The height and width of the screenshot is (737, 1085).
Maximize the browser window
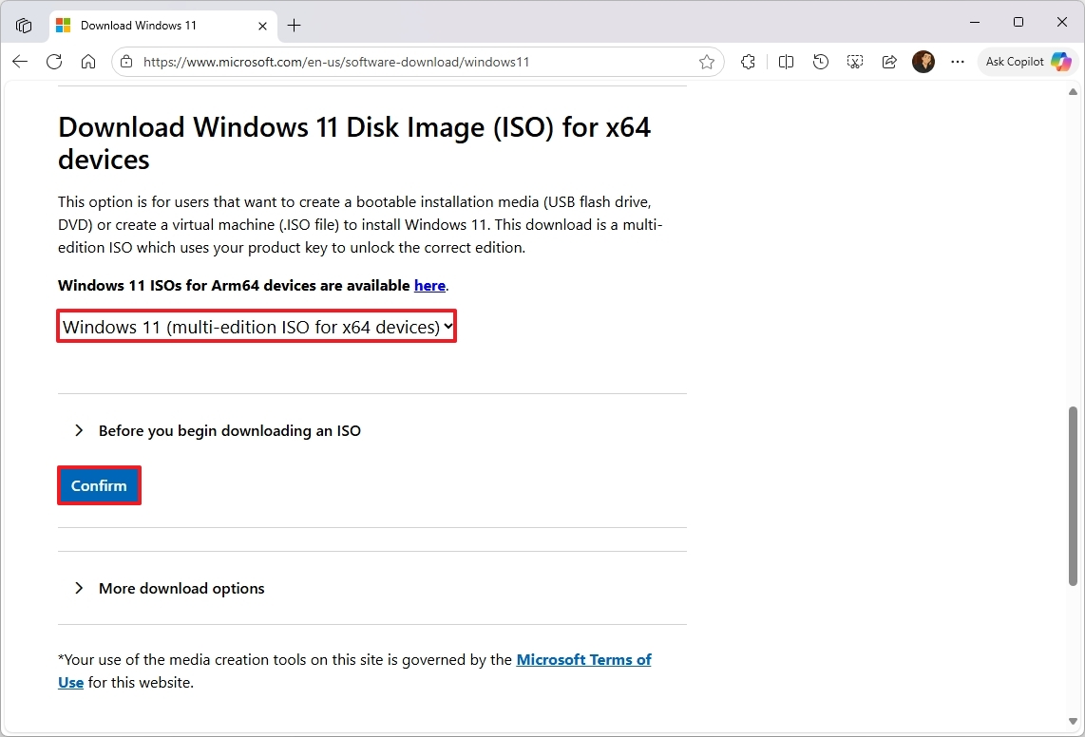pos(1018,22)
